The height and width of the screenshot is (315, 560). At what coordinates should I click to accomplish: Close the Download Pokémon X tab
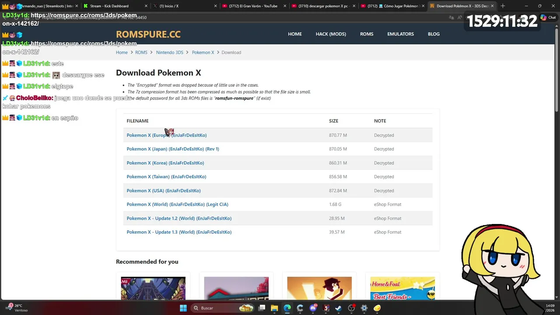coord(492,6)
